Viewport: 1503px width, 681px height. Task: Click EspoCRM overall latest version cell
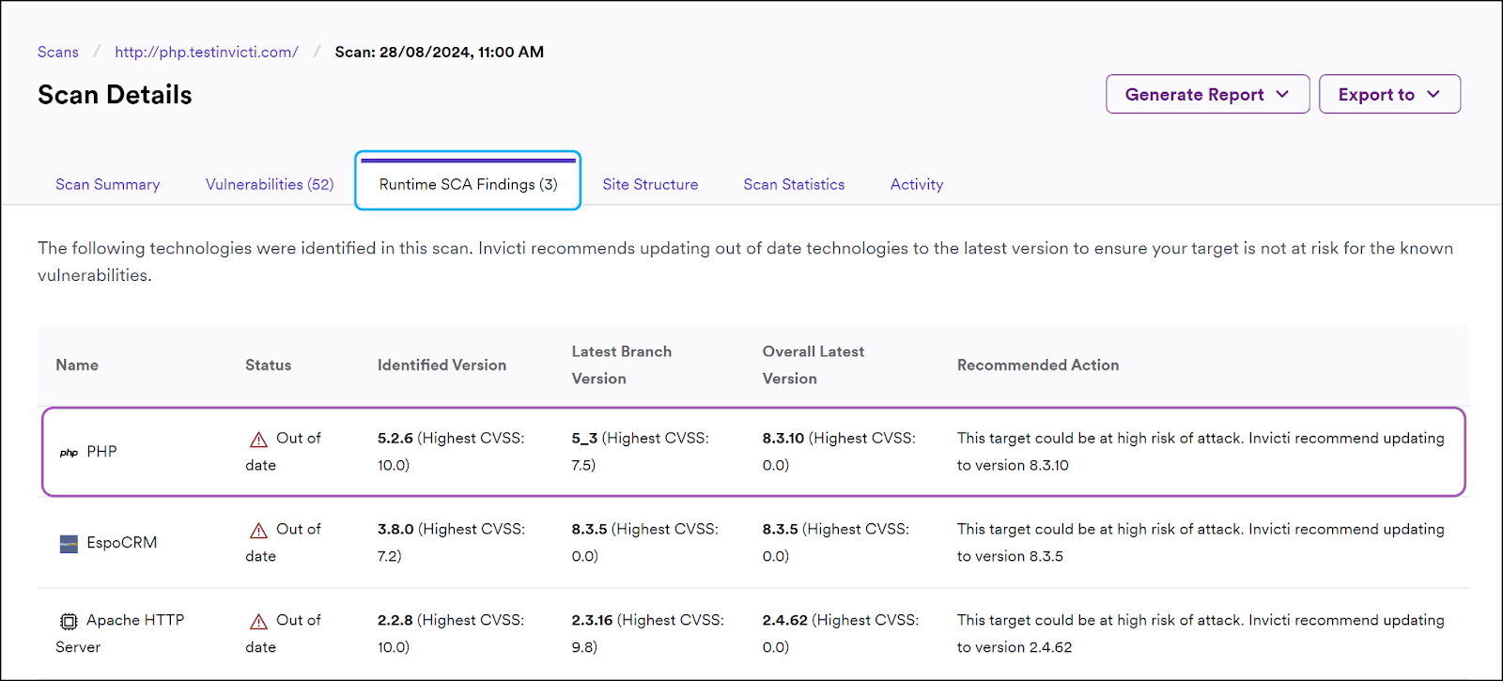(836, 542)
